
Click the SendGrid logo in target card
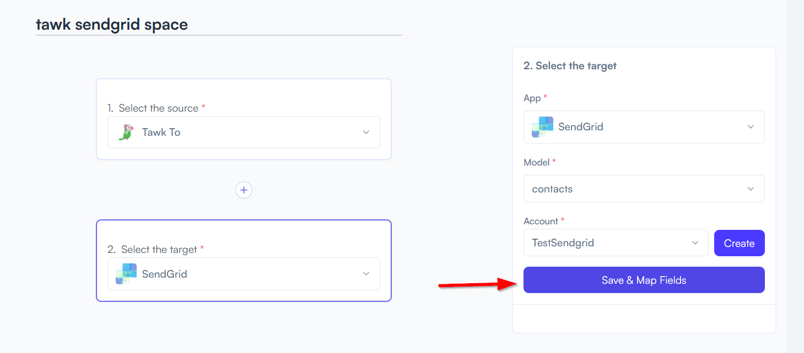(126, 274)
